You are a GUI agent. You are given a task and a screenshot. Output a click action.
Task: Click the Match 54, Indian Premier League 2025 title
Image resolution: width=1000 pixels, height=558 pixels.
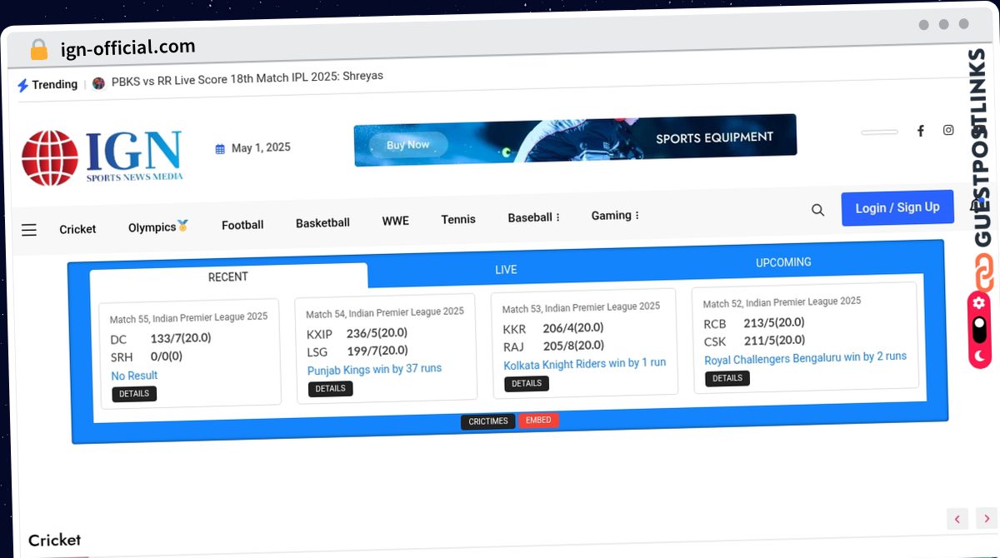pos(384,312)
